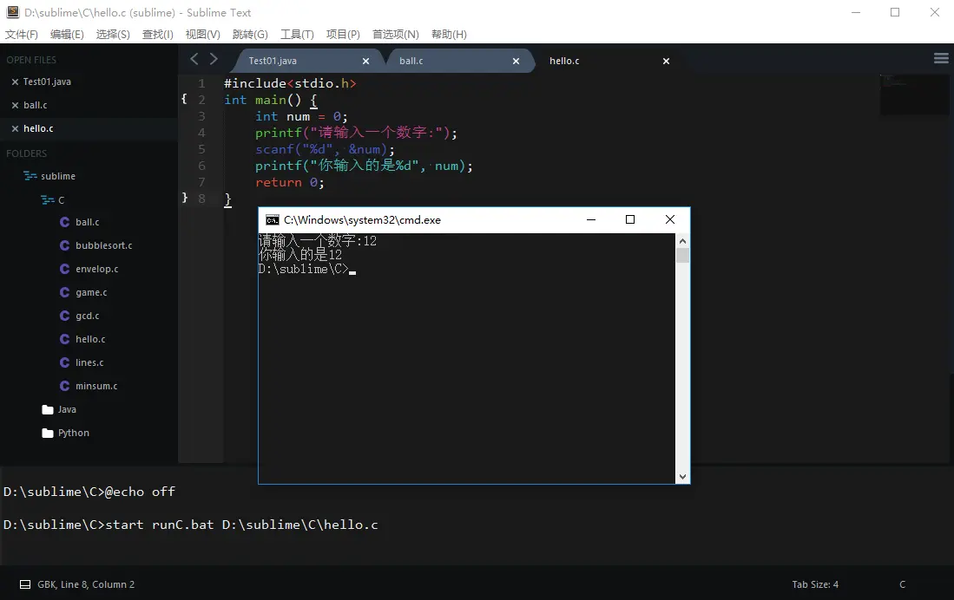This screenshot has width=954, height=600.
Task: Click the C file icon beside bubblesort.c
Action: pyautogui.click(x=64, y=245)
